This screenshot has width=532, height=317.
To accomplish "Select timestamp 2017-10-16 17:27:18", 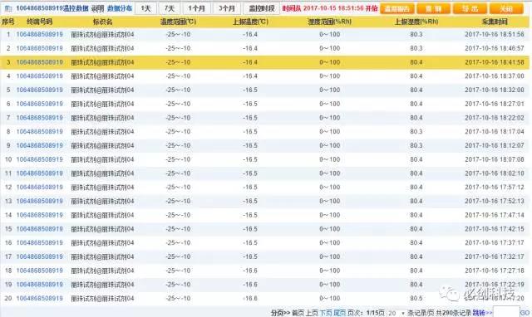I will [x=495, y=271].
